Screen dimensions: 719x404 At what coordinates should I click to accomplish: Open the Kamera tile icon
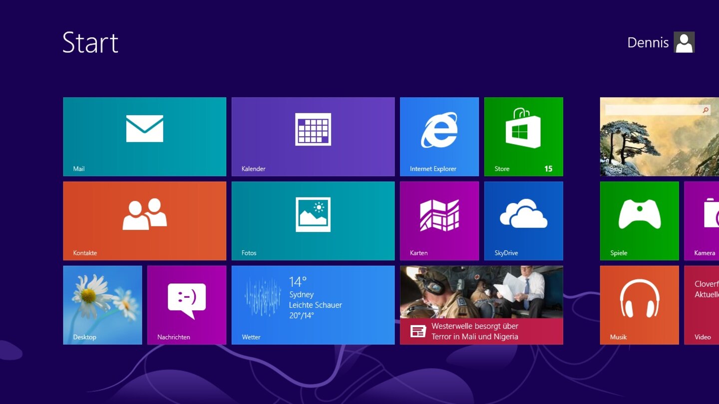(x=712, y=213)
